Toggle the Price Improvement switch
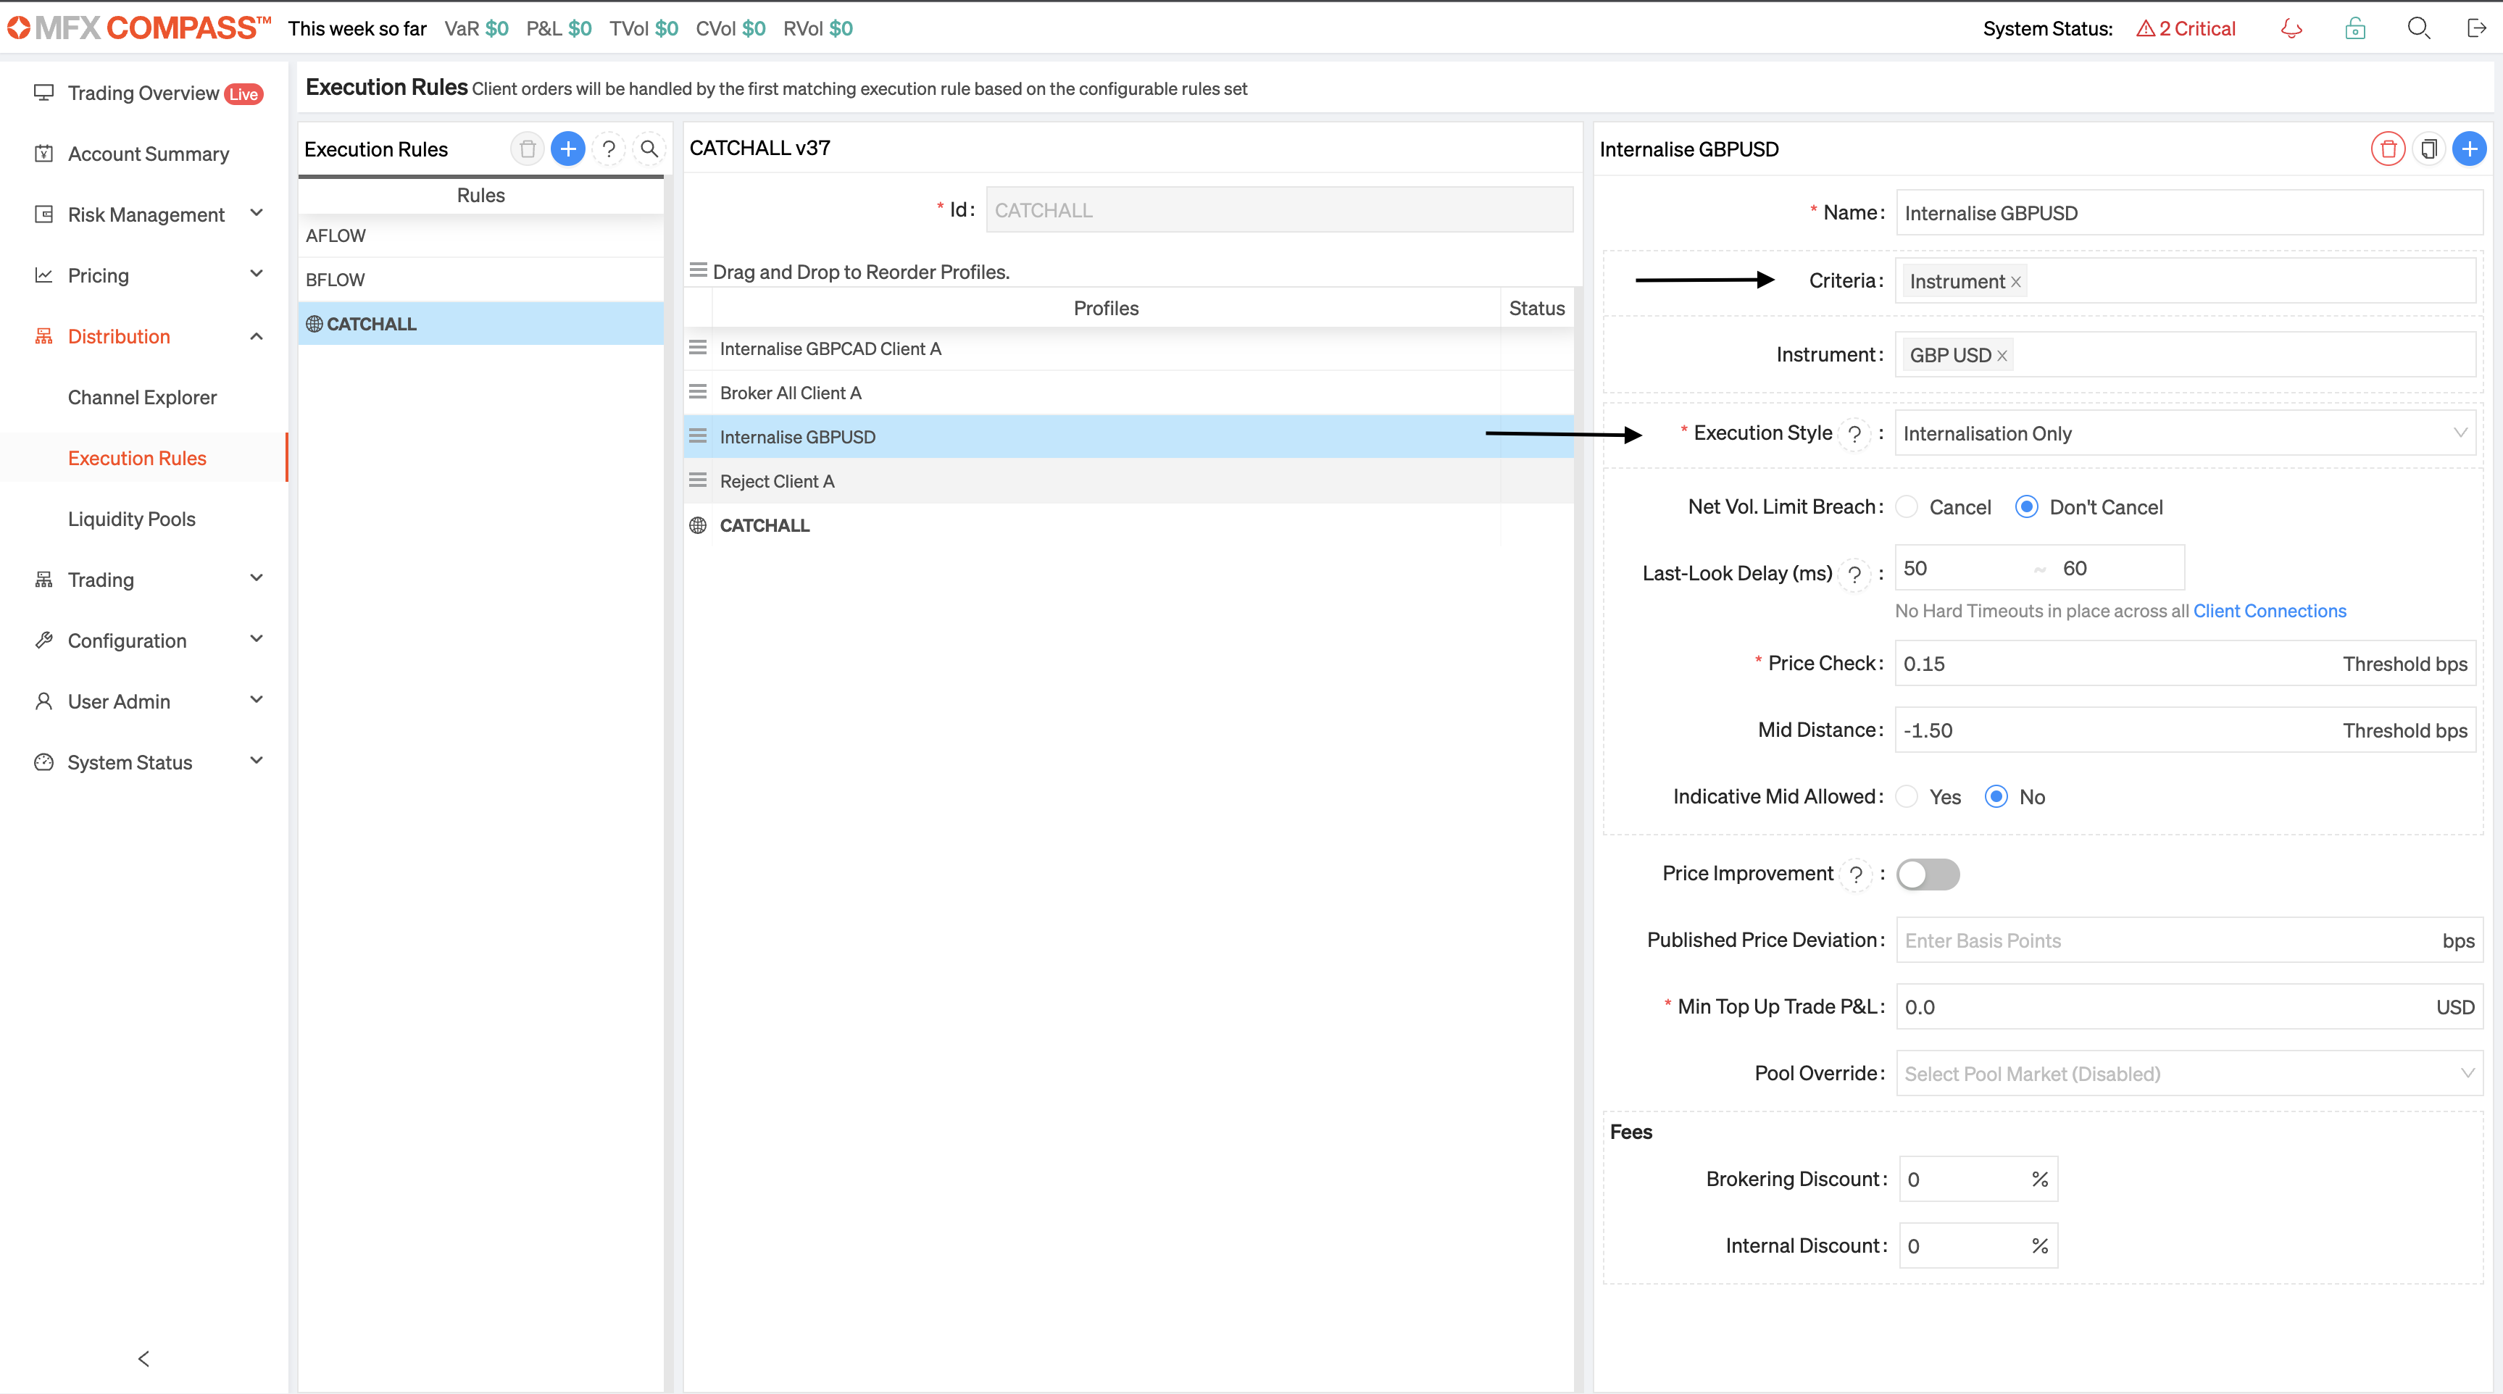The width and height of the screenshot is (2503, 1394). click(x=1928, y=875)
